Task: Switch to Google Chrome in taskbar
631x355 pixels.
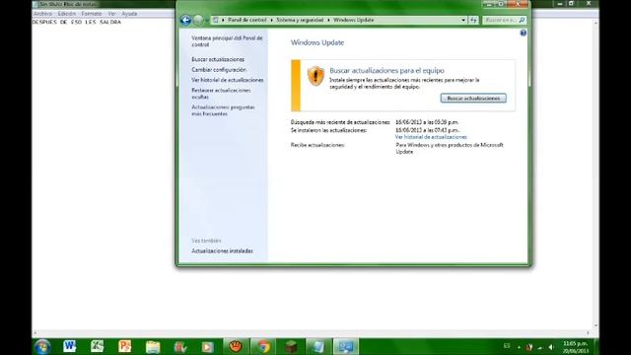Action: pyautogui.click(x=263, y=346)
